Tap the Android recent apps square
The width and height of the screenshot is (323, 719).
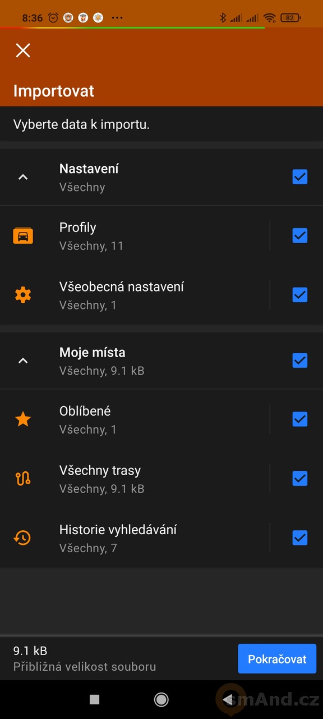pyautogui.click(x=95, y=699)
